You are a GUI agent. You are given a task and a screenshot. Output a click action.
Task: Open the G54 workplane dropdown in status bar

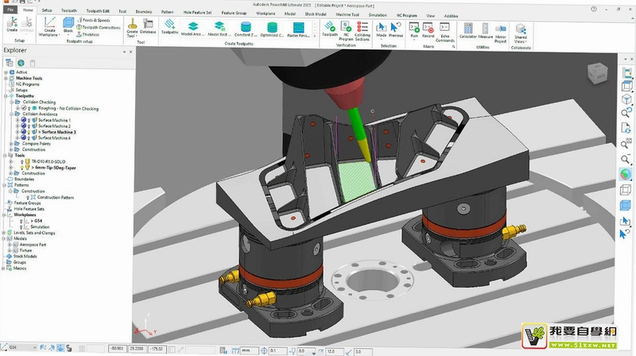coord(34,348)
